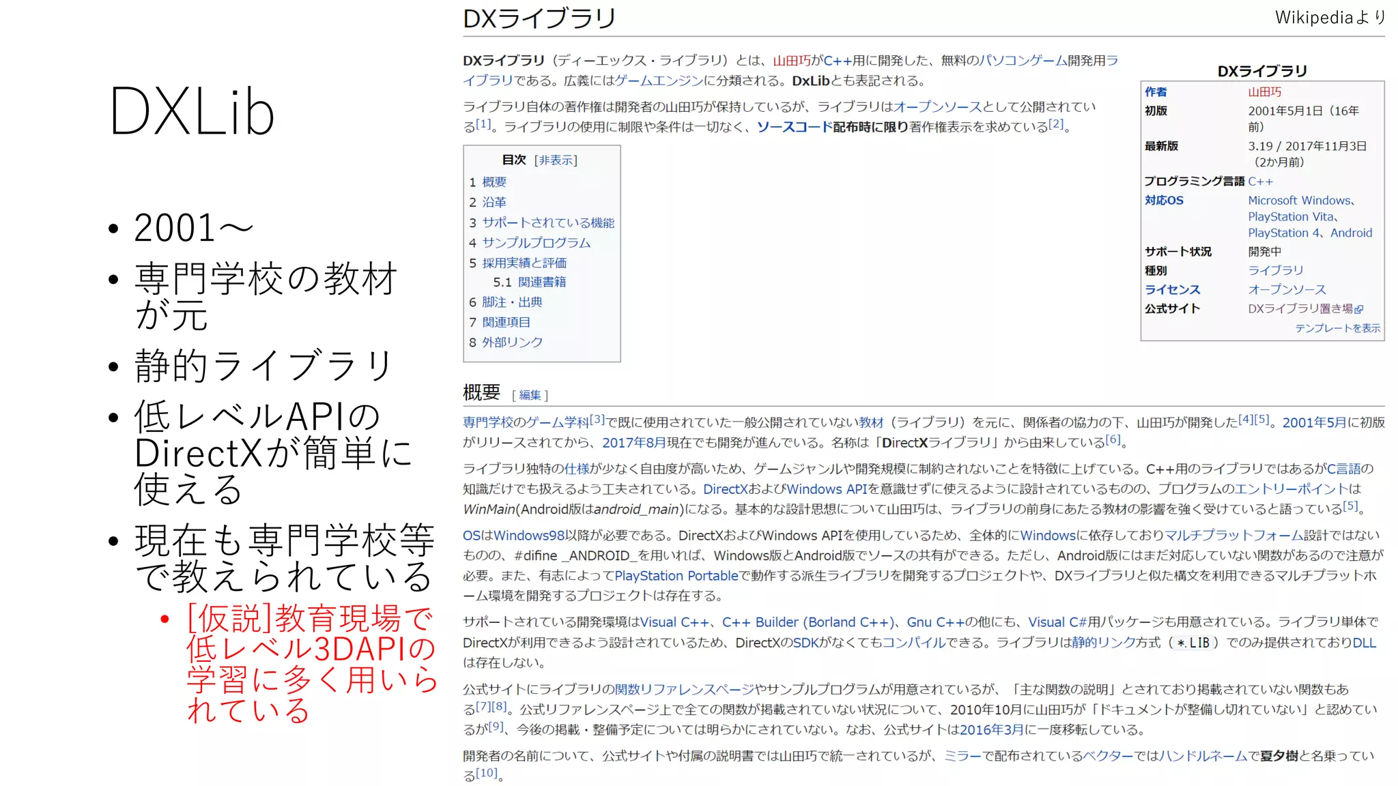Open DLL link
Viewport: 1398px width, 786px height.
pyautogui.click(x=1365, y=643)
